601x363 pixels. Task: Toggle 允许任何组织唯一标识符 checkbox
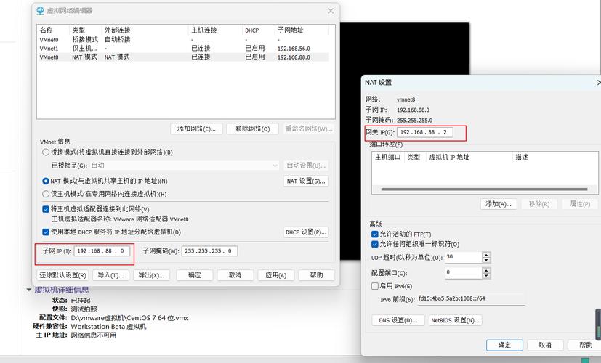point(375,244)
